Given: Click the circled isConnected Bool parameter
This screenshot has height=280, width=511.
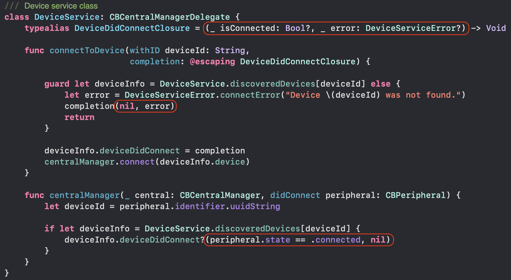Looking at the screenshot, I should click(260, 28).
